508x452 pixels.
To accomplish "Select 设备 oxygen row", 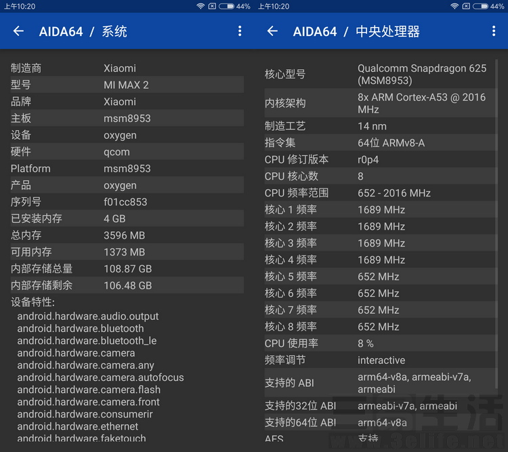I will click(127, 135).
